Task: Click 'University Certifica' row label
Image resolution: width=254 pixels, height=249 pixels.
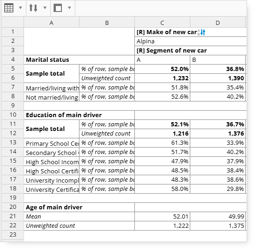Action: 52,189
